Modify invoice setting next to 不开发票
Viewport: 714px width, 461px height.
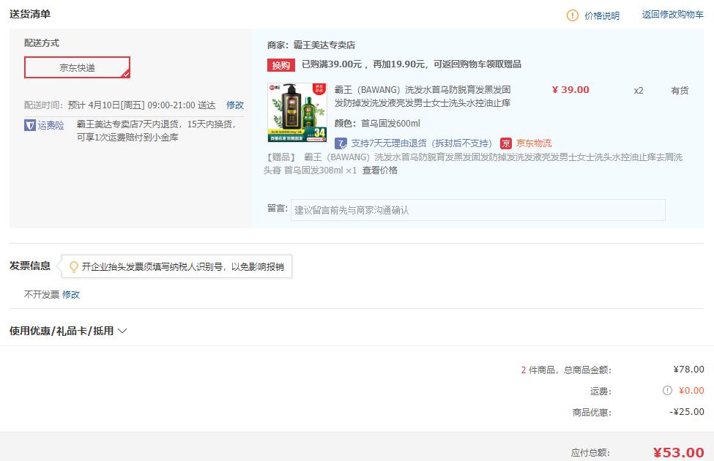71,294
